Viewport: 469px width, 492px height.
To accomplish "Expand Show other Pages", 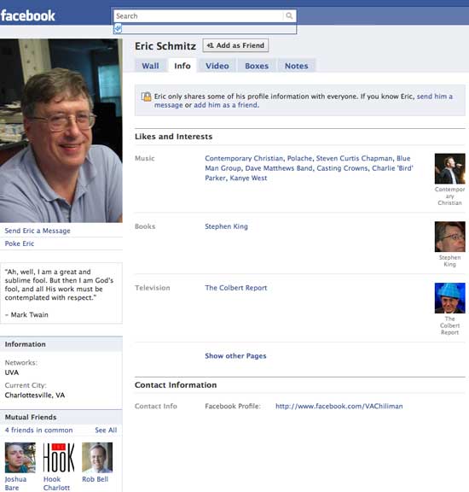I will coord(235,356).
